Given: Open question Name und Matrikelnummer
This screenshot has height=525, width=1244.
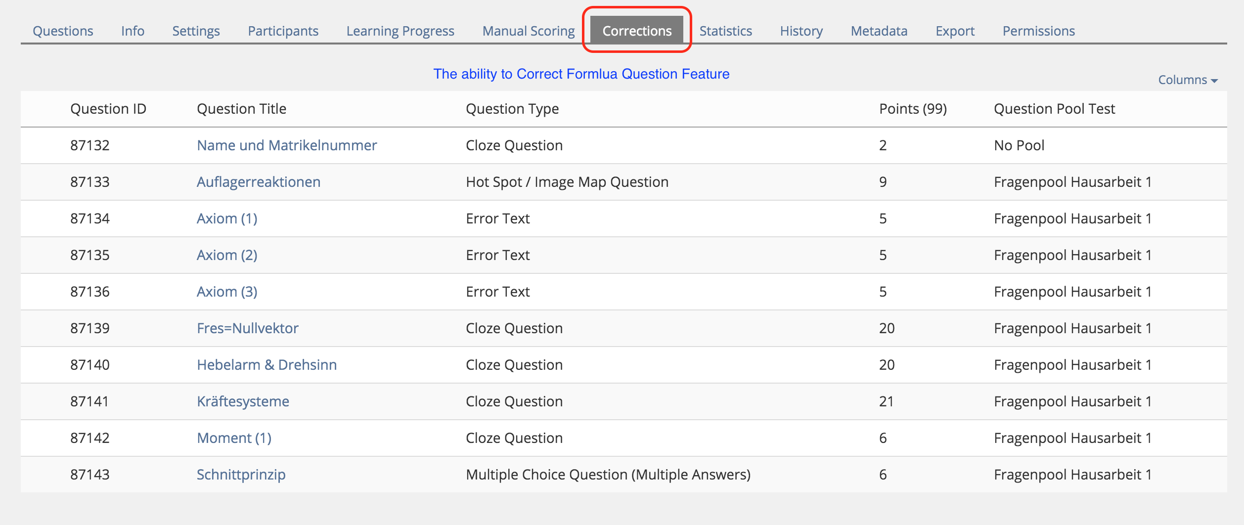Looking at the screenshot, I should pyautogui.click(x=287, y=145).
